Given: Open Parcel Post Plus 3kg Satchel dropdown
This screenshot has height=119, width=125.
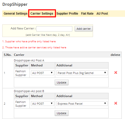Looking at the screenshot, I should (x=82, y=73).
